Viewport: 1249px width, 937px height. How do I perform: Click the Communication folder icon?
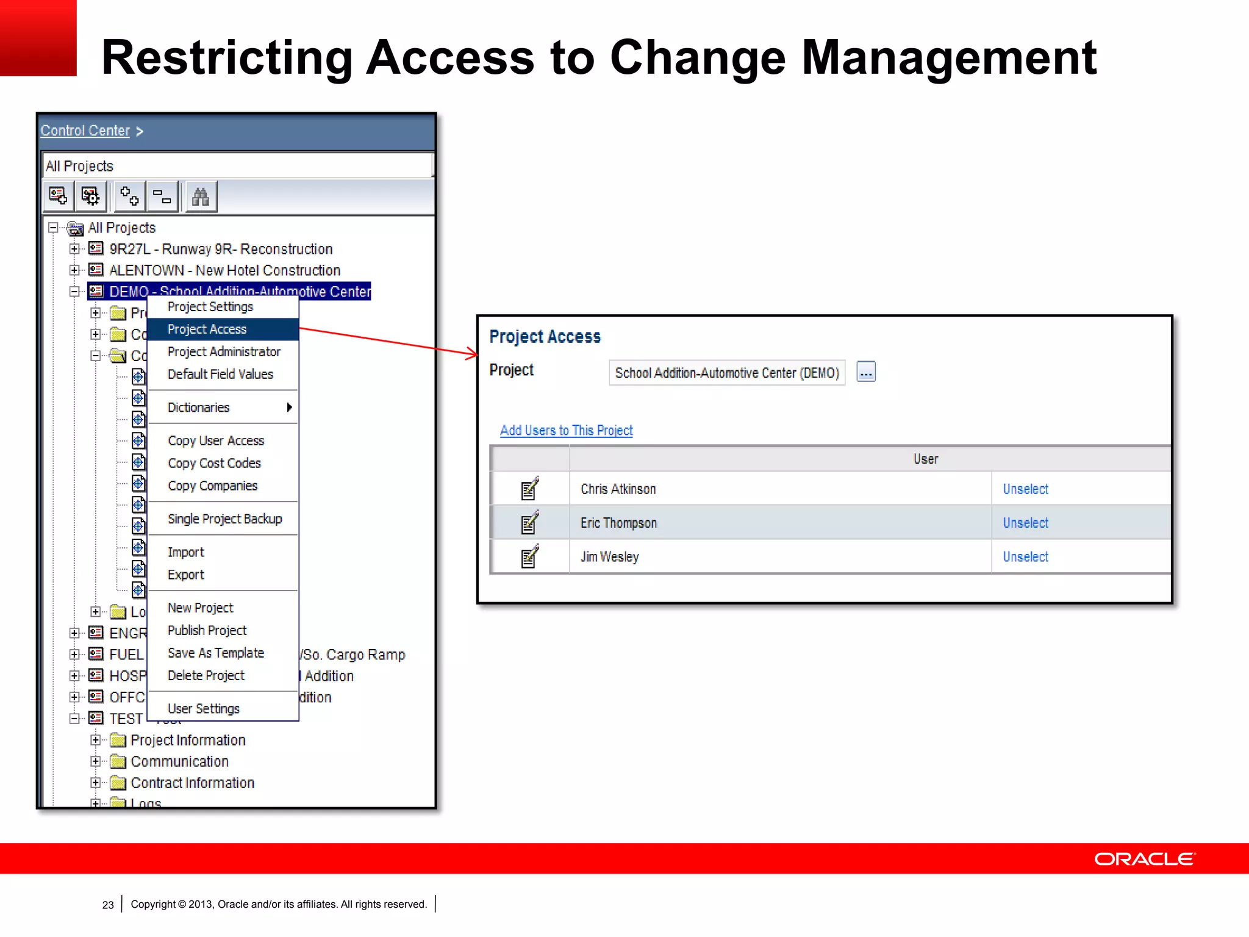click(118, 762)
